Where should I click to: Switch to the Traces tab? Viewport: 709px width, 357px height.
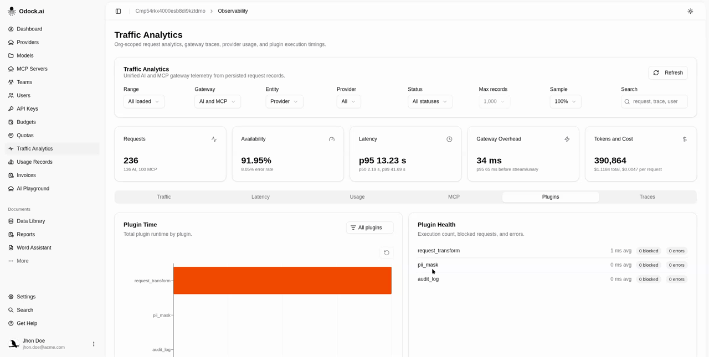point(647,197)
